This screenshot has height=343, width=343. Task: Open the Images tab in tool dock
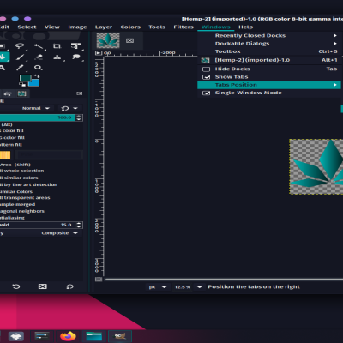21,93
